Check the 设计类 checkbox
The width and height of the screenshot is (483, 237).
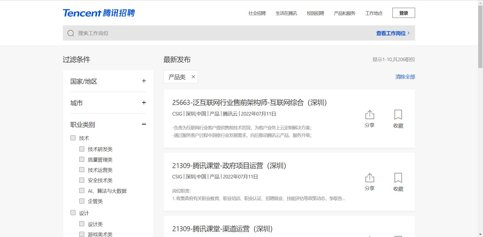pos(82,224)
